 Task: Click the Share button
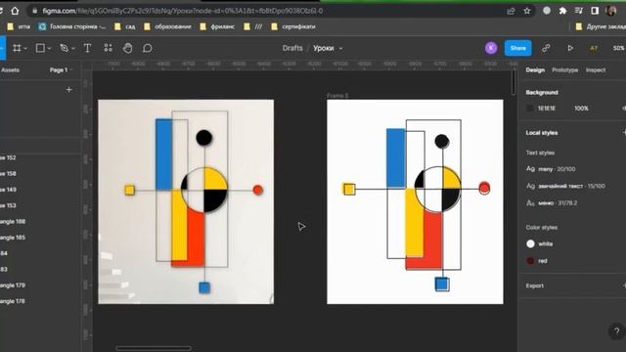pyautogui.click(x=517, y=48)
